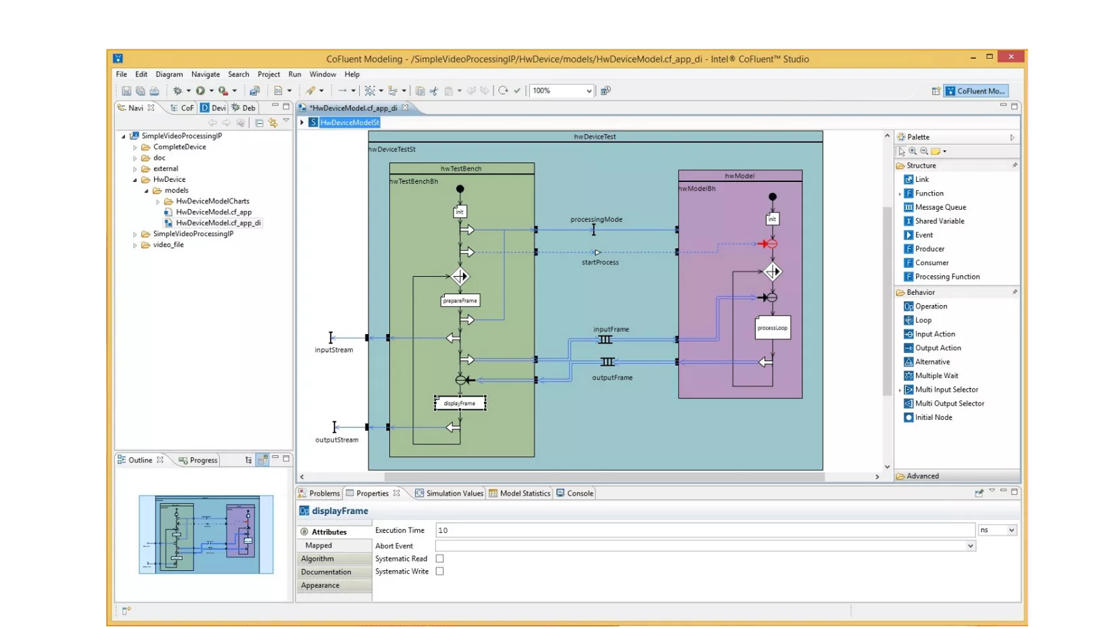1114x627 pixels.
Task: Expand the HwDeviceModelCharts folder
Action: pyautogui.click(x=158, y=202)
